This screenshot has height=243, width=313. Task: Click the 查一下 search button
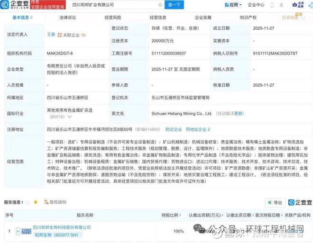(174, 5)
